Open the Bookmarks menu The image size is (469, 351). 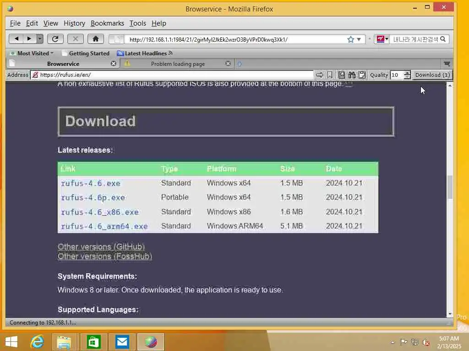pyautogui.click(x=107, y=23)
